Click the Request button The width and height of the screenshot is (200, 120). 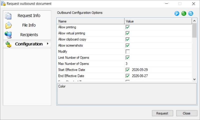click(x=162, y=113)
